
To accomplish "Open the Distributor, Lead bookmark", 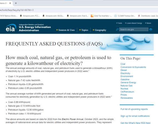I will (x=148, y=16).
